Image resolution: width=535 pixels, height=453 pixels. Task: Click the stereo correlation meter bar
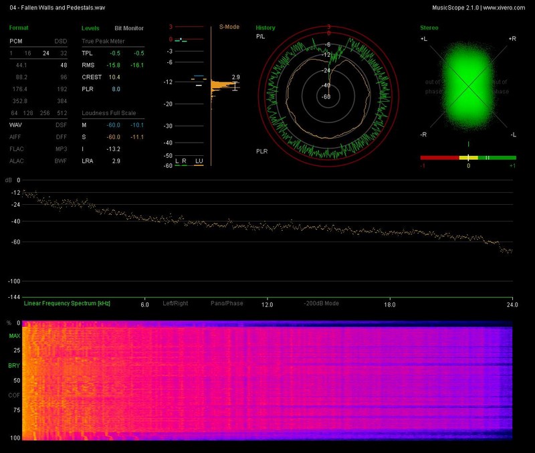pos(468,158)
